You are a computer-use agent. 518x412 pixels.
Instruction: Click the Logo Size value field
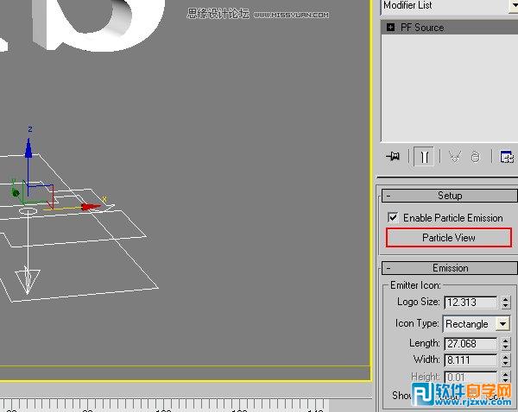tap(471, 303)
